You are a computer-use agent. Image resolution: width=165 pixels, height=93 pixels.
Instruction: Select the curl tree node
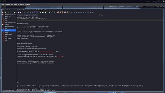coord(6,21)
